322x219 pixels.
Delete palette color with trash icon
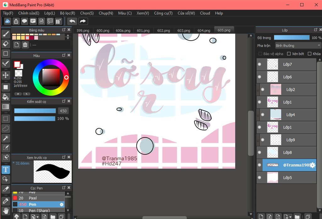tap(25, 45)
